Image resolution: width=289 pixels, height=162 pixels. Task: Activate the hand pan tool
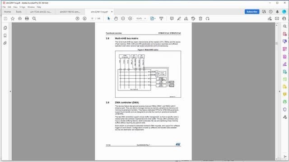(x=116, y=18)
